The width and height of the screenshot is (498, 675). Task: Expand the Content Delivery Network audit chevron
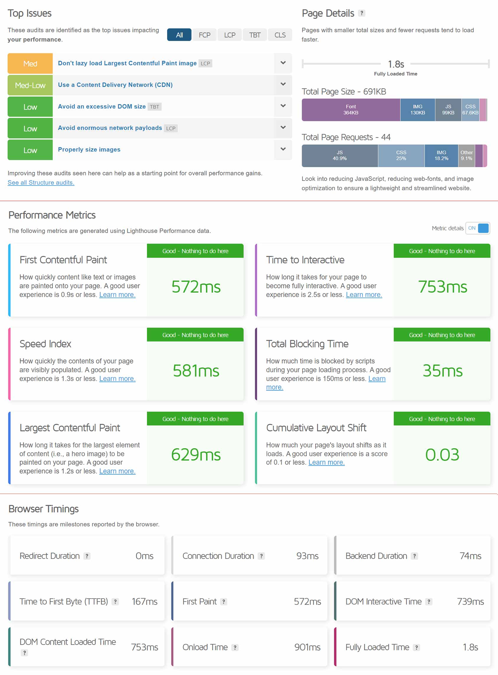tap(283, 84)
